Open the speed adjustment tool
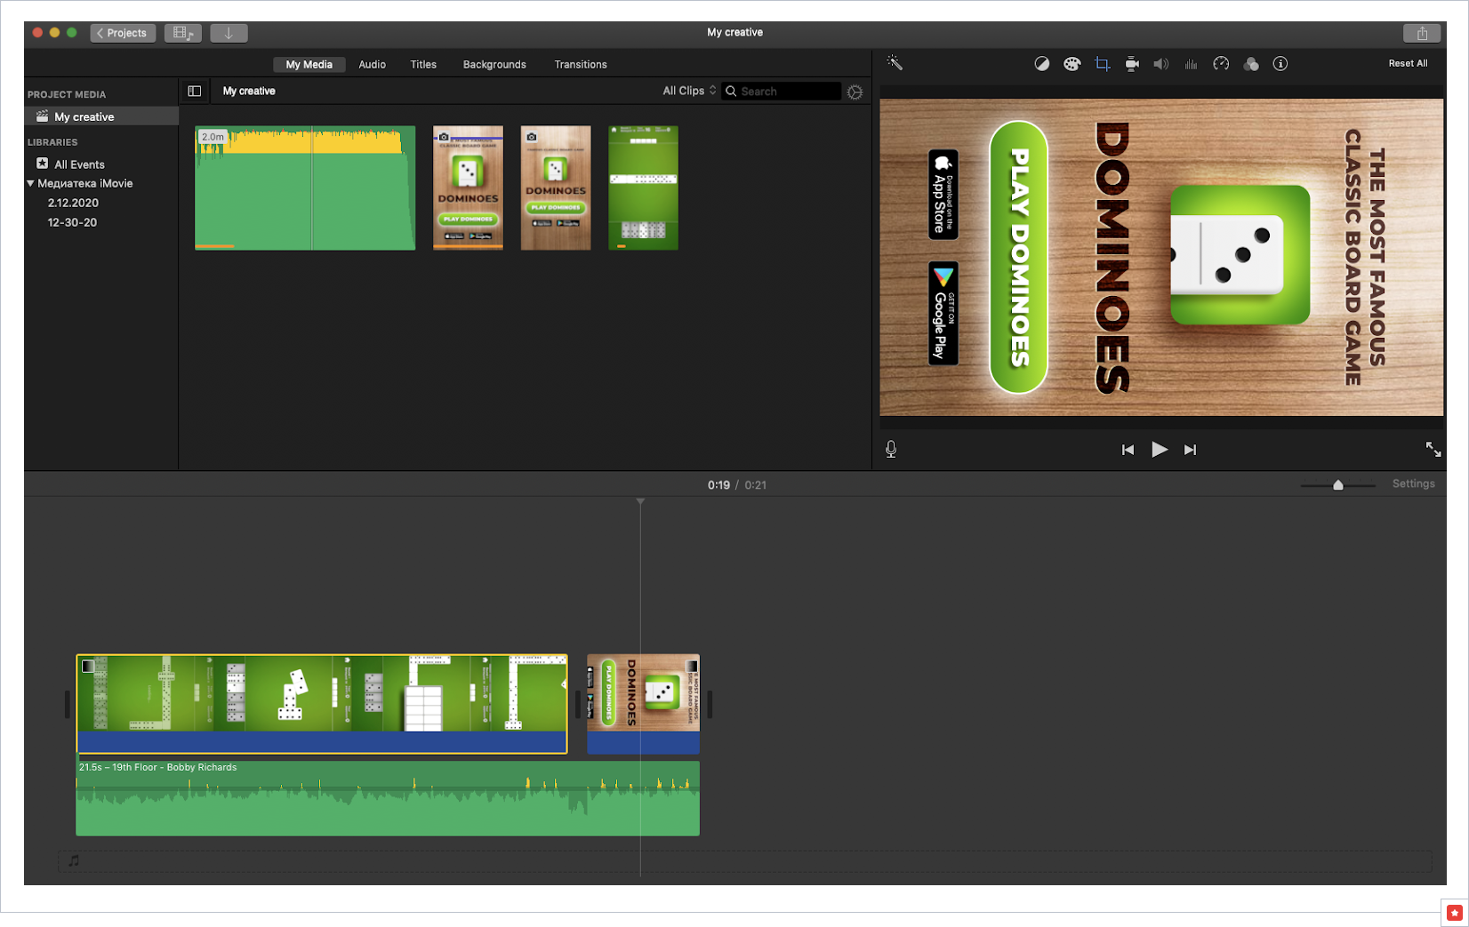This screenshot has width=1469, height=927. tap(1221, 64)
